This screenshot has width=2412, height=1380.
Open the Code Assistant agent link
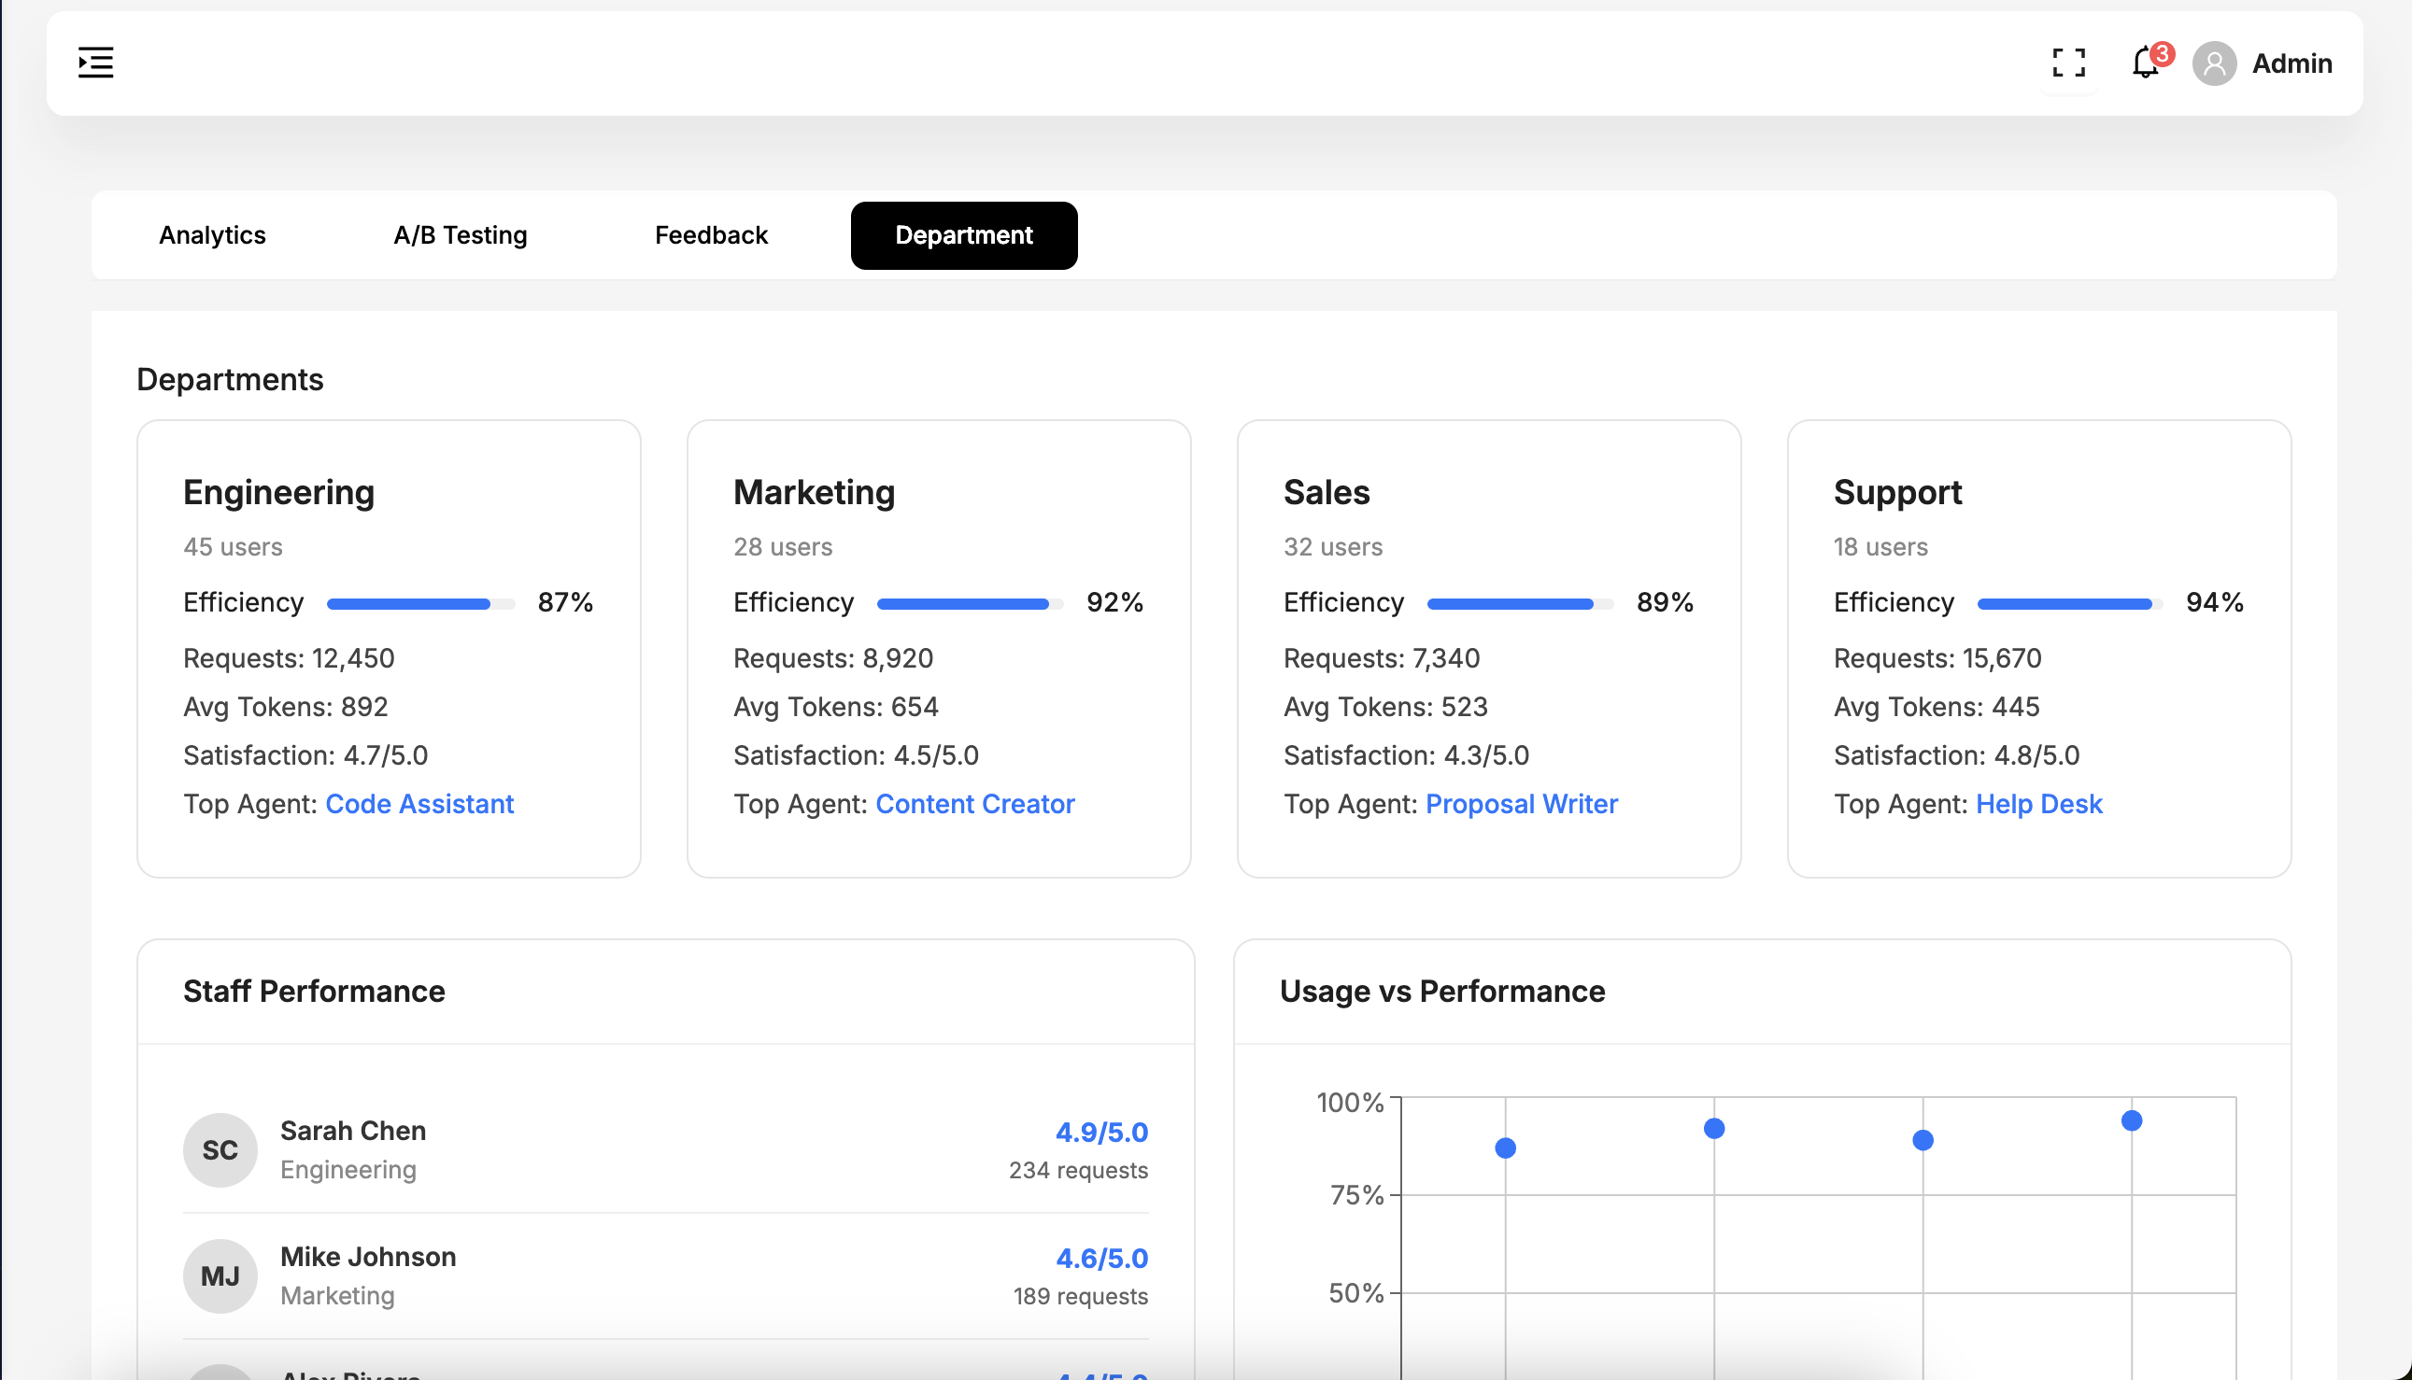pos(419,804)
